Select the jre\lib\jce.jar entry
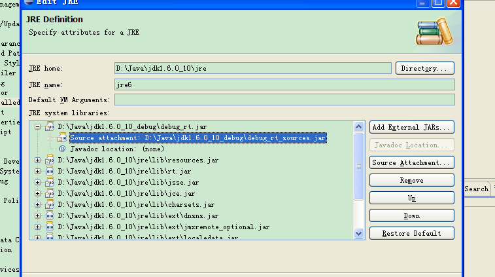 (126, 194)
